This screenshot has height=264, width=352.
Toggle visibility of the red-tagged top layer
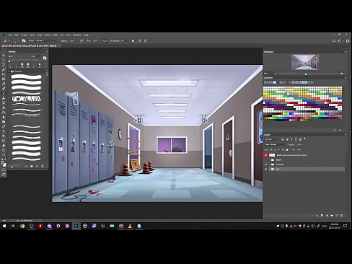click(x=265, y=155)
